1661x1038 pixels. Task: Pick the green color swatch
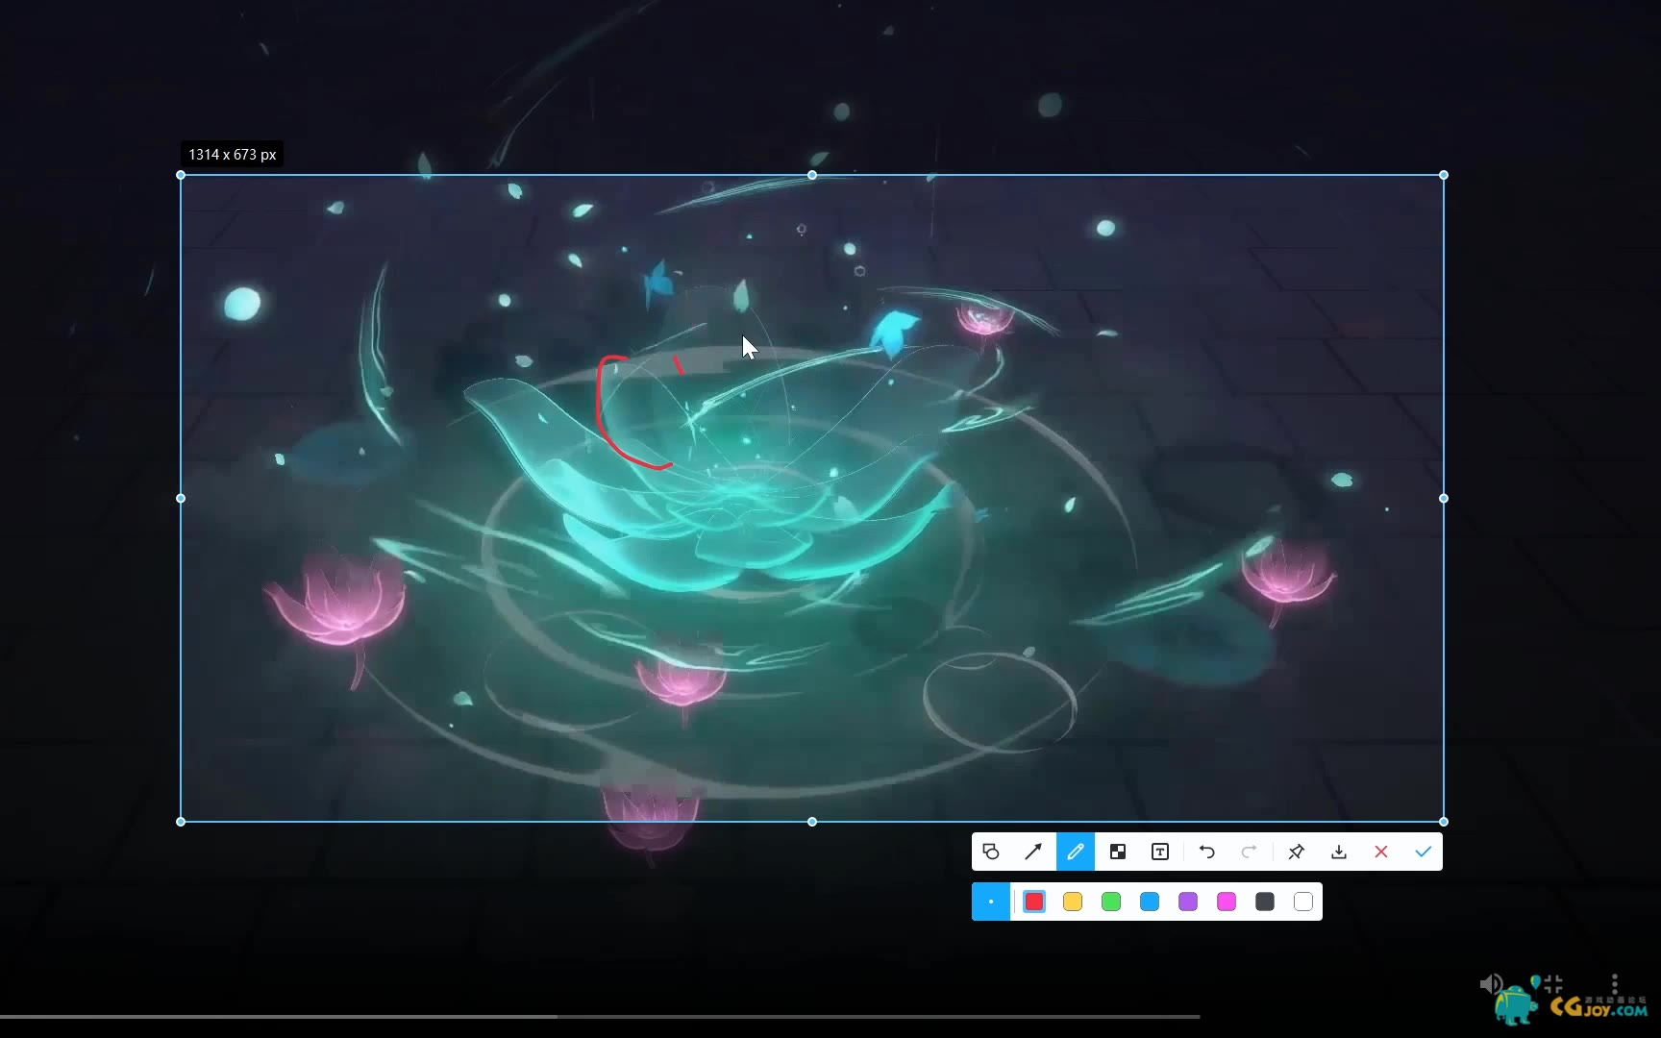tap(1111, 902)
